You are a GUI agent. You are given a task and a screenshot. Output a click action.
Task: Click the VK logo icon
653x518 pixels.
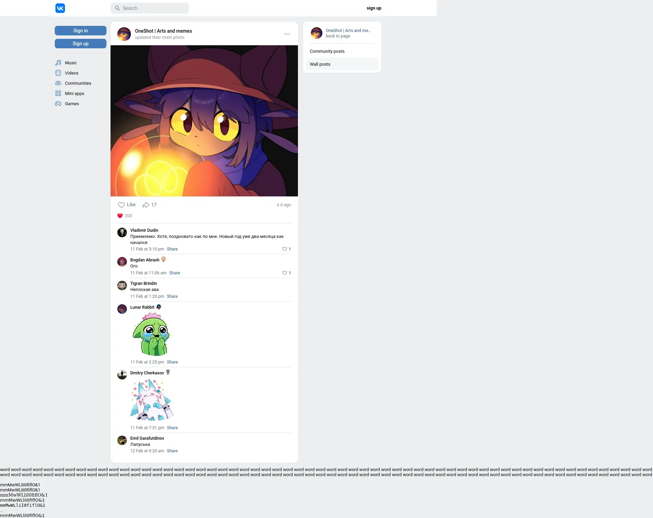(x=60, y=8)
